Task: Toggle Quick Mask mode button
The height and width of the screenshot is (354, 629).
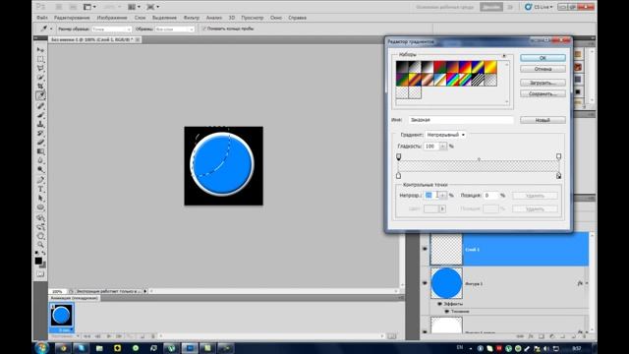Action: [x=40, y=274]
